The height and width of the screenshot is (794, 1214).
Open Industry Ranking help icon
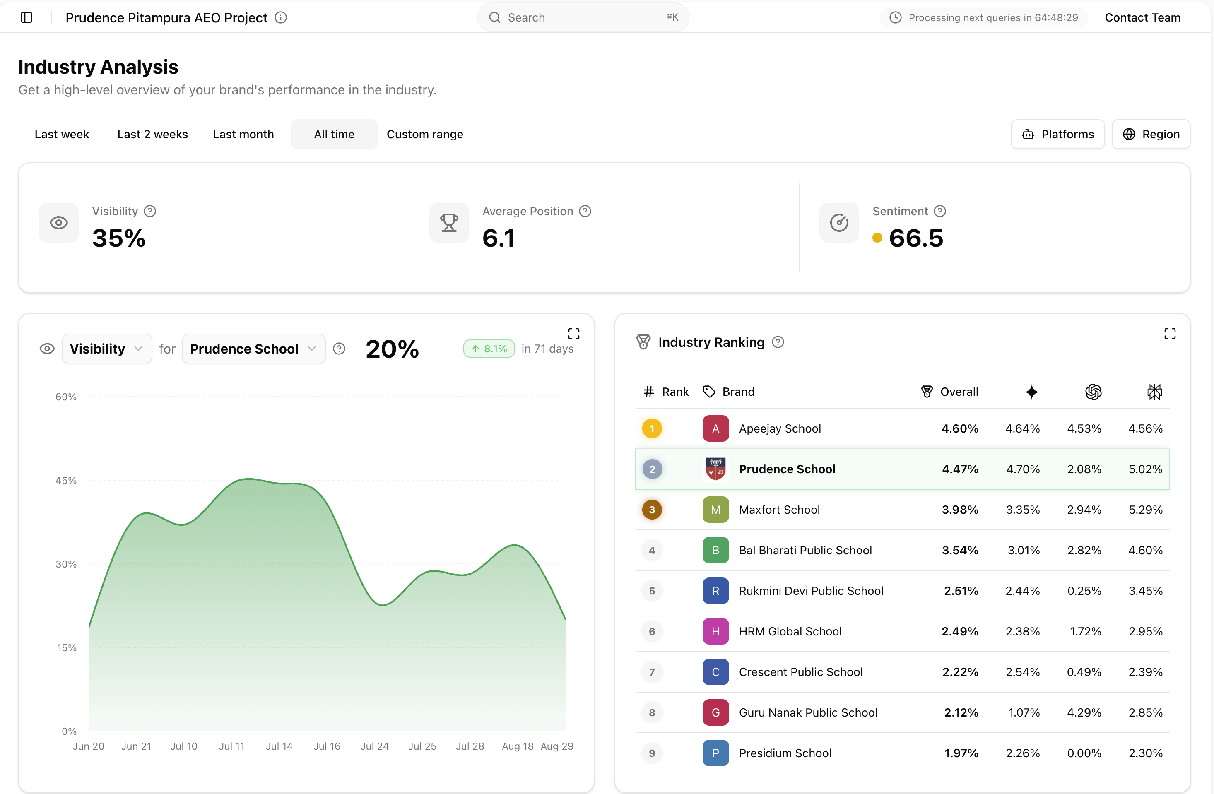pos(778,342)
